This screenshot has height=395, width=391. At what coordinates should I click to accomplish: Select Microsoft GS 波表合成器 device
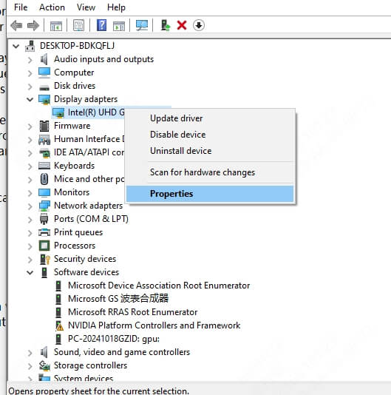[x=118, y=299]
